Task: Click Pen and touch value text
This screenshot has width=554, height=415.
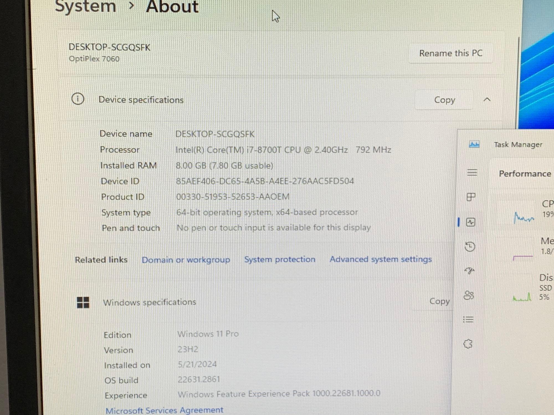Action: click(274, 228)
